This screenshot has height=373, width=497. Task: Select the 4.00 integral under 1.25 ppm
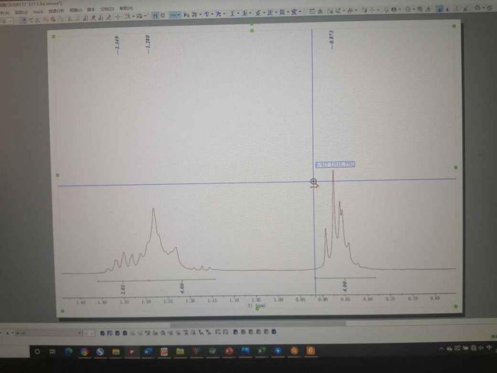click(182, 287)
